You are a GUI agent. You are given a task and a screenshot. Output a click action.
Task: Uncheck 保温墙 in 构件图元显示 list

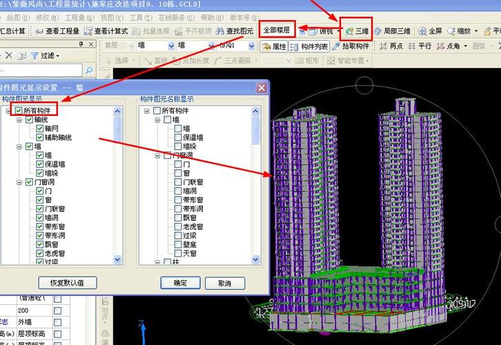click(x=39, y=164)
